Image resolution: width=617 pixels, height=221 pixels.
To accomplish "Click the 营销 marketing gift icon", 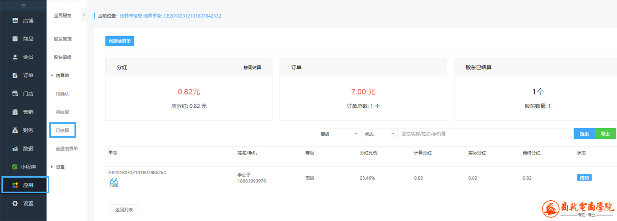I will (15, 112).
